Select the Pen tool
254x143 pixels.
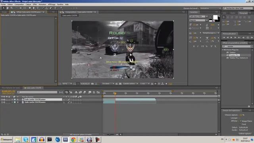(x=34, y=8)
